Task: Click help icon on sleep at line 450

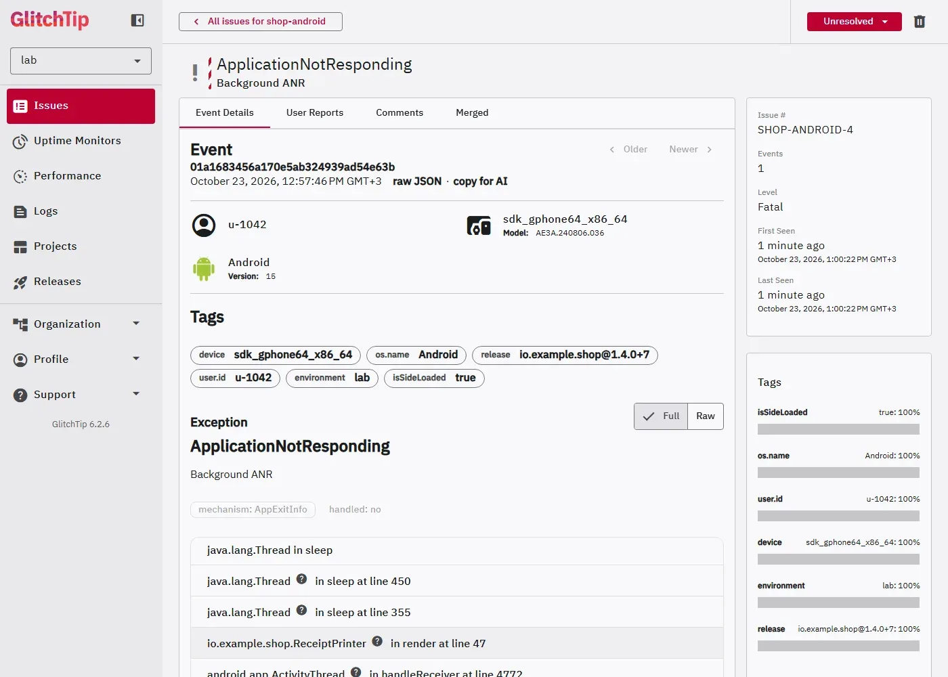Action: pyautogui.click(x=302, y=580)
